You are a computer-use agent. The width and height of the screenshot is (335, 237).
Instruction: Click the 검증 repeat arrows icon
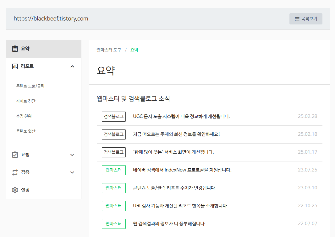[15, 172]
